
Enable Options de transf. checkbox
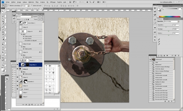click(32, 5)
